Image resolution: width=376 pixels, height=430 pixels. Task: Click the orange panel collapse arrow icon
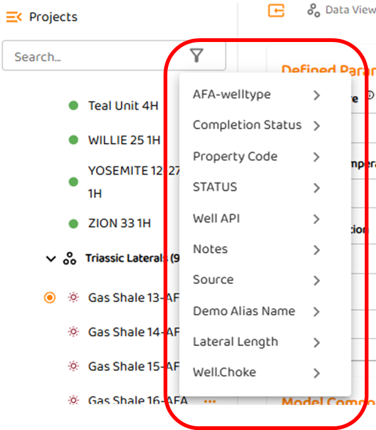pos(276,10)
